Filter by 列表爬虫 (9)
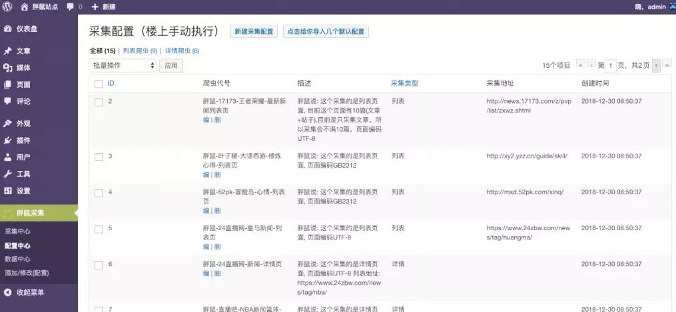Viewport: 676px width, 312px height. coord(140,51)
